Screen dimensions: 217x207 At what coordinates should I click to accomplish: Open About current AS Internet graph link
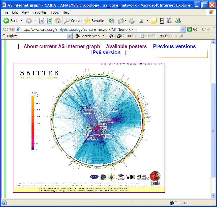[x=62, y=47]
